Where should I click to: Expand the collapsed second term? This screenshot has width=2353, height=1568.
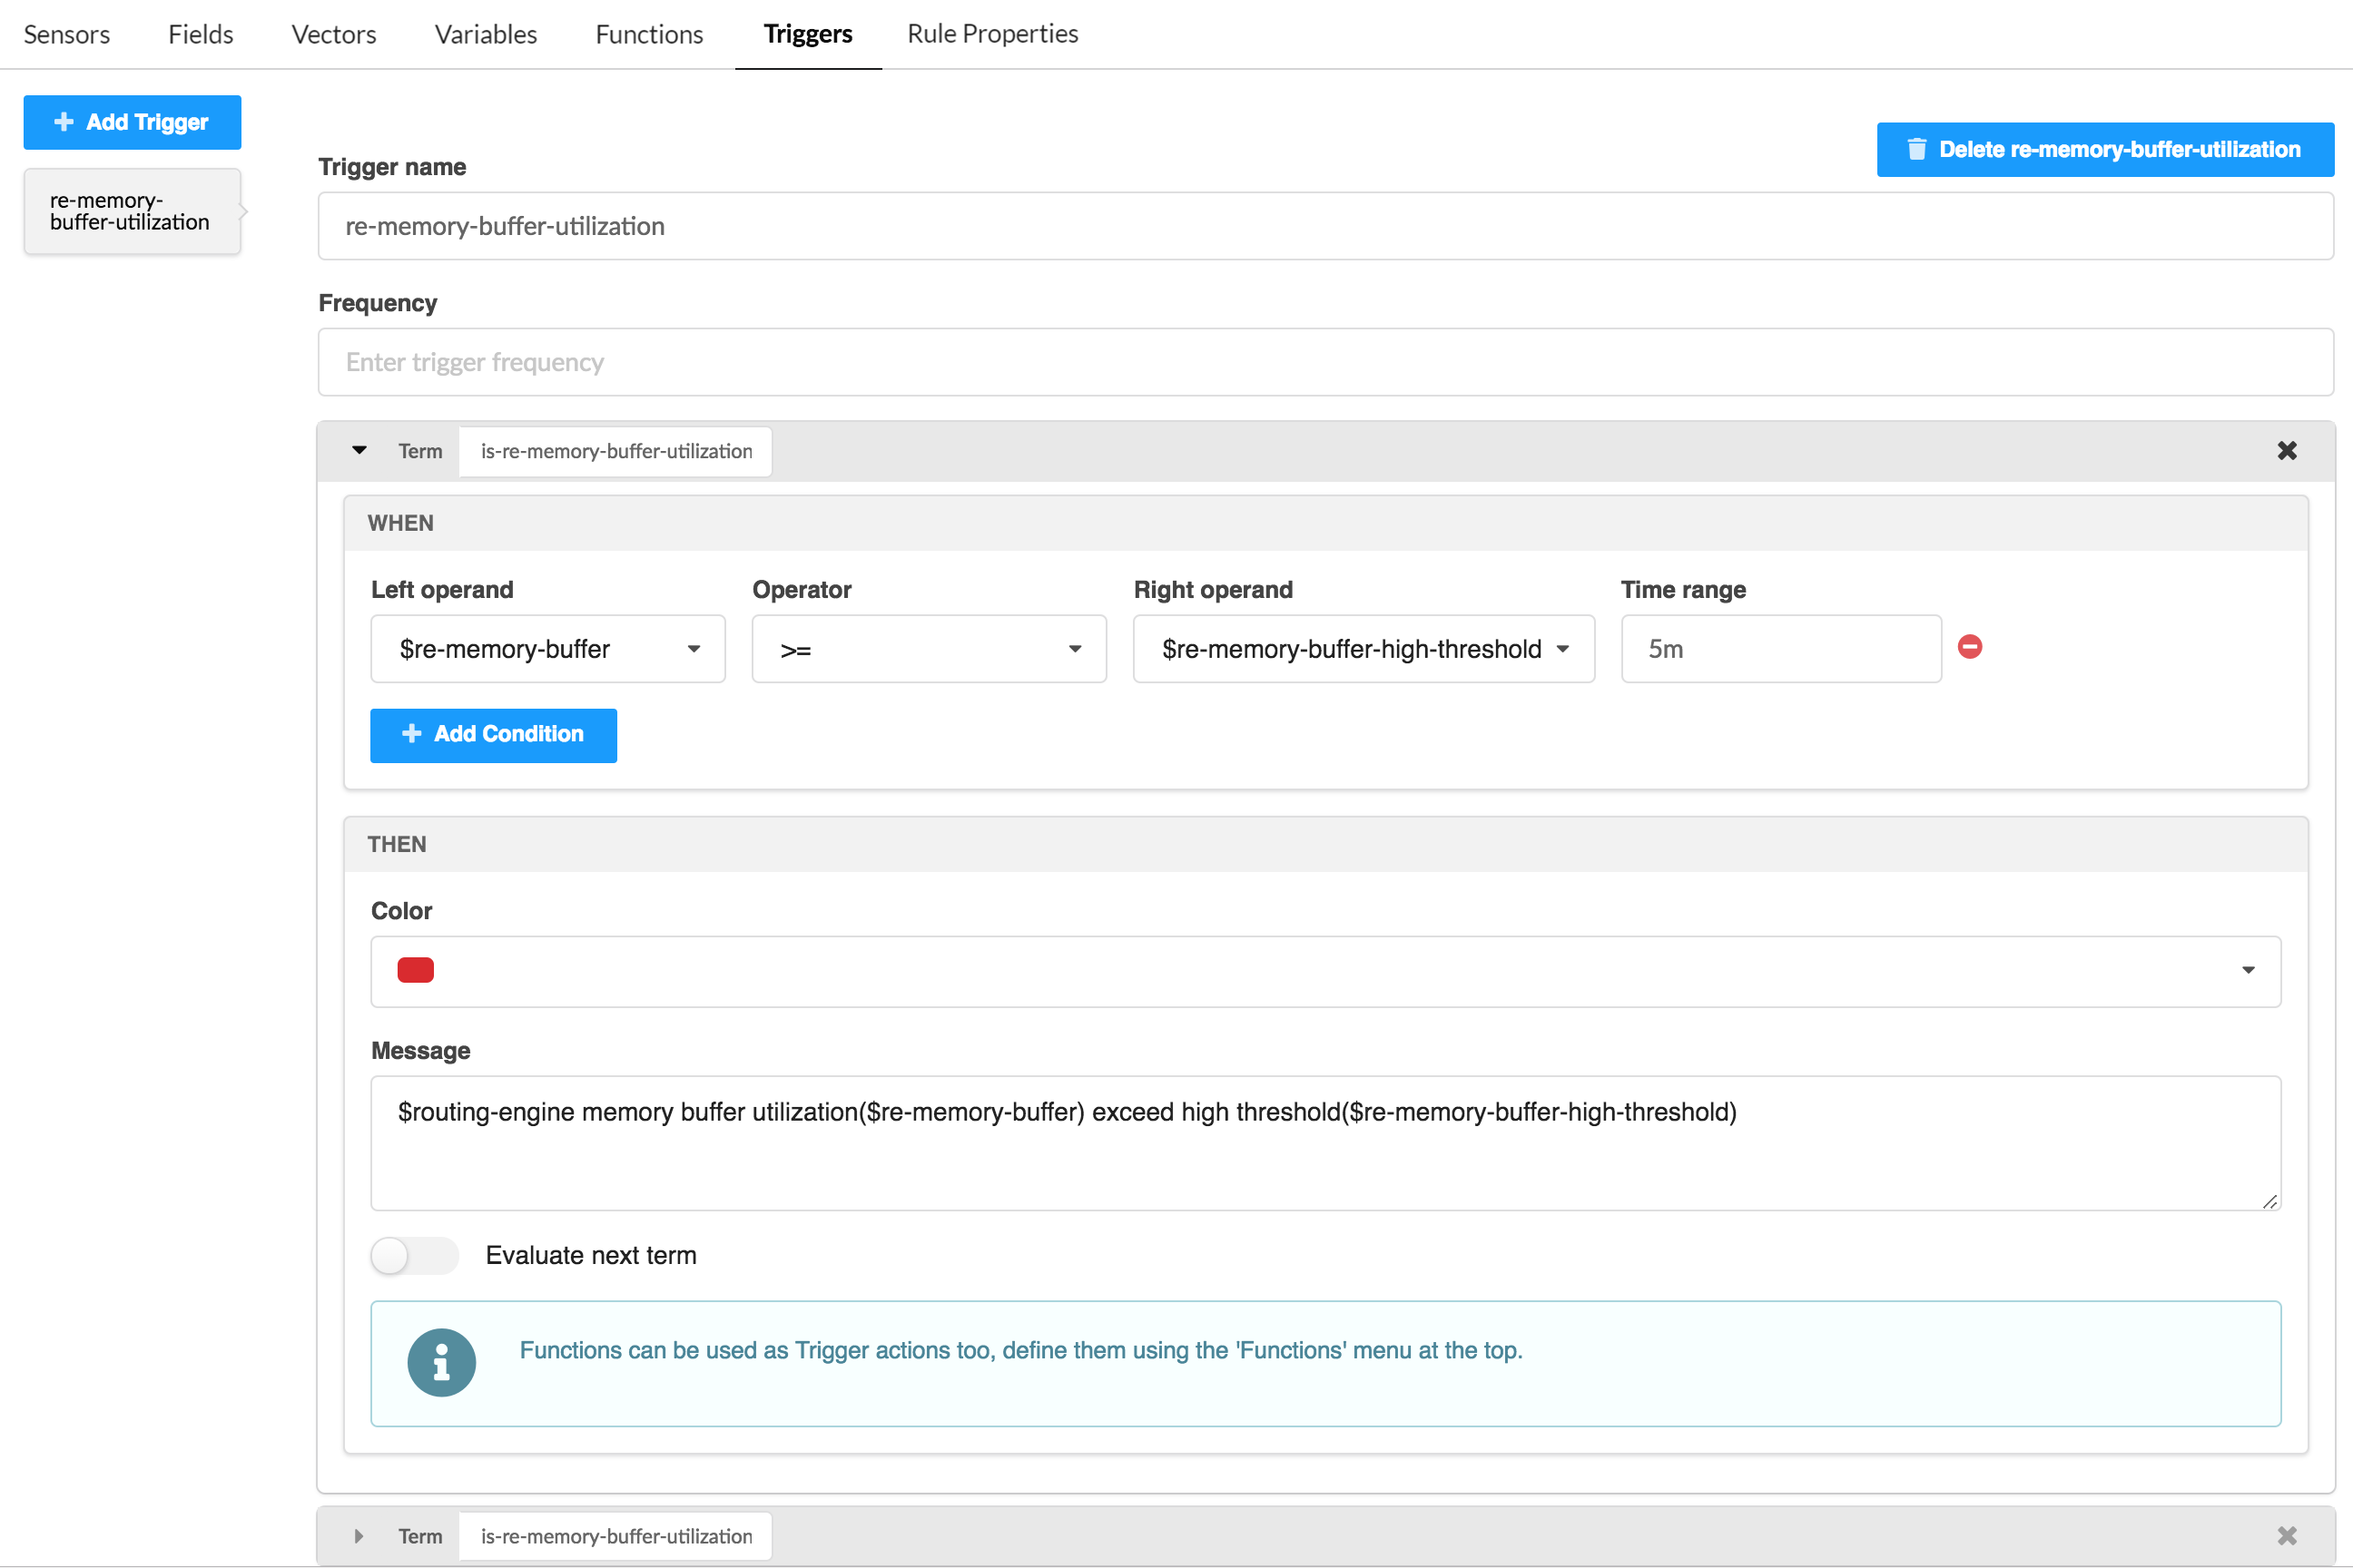pos(359,1536)
